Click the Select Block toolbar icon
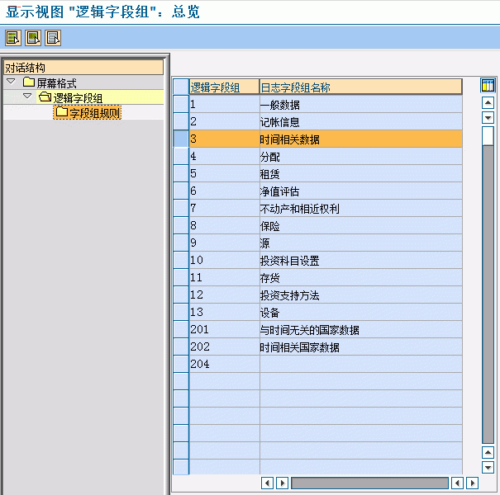Image resolution: width=500 pixels, height=495 pixels. point(33,38)
